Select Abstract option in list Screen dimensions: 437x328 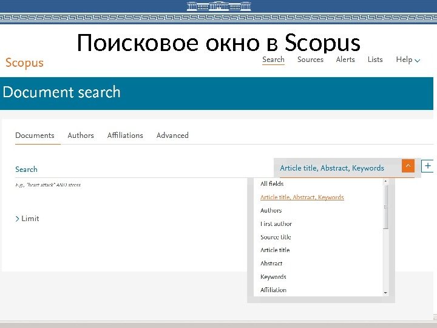[271, 264]
